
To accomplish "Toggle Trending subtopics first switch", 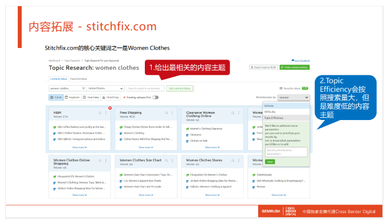I will [155, 97].
